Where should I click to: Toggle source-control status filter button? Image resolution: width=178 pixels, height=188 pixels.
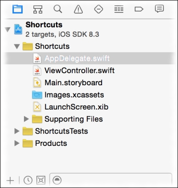41,180
